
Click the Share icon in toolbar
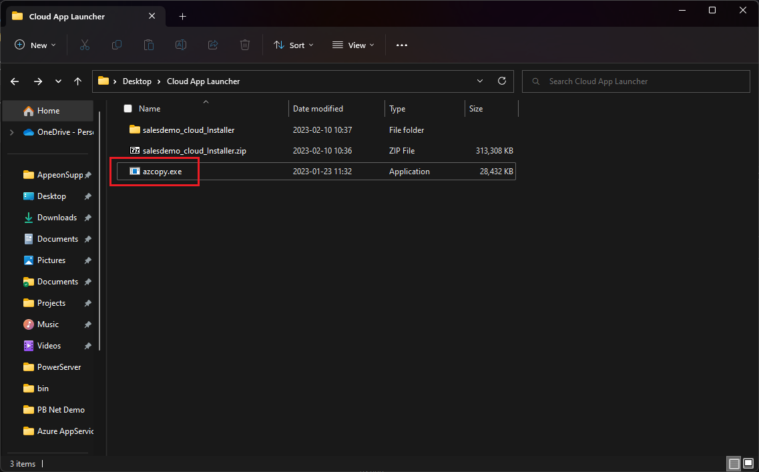(213, 45)
